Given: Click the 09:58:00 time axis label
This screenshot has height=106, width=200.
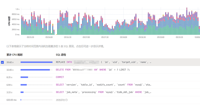Looking at the screenshot, I should [x=123, y=37].
